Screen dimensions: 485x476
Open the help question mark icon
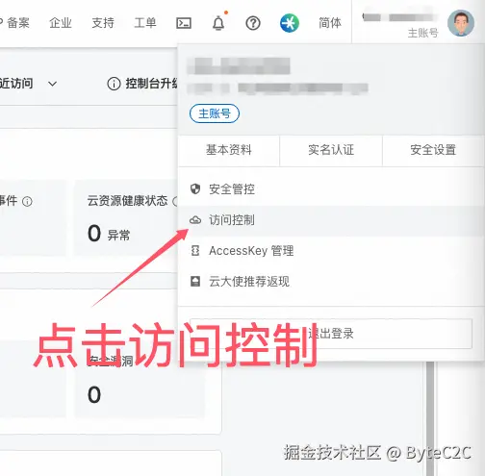tap(253, 23)
